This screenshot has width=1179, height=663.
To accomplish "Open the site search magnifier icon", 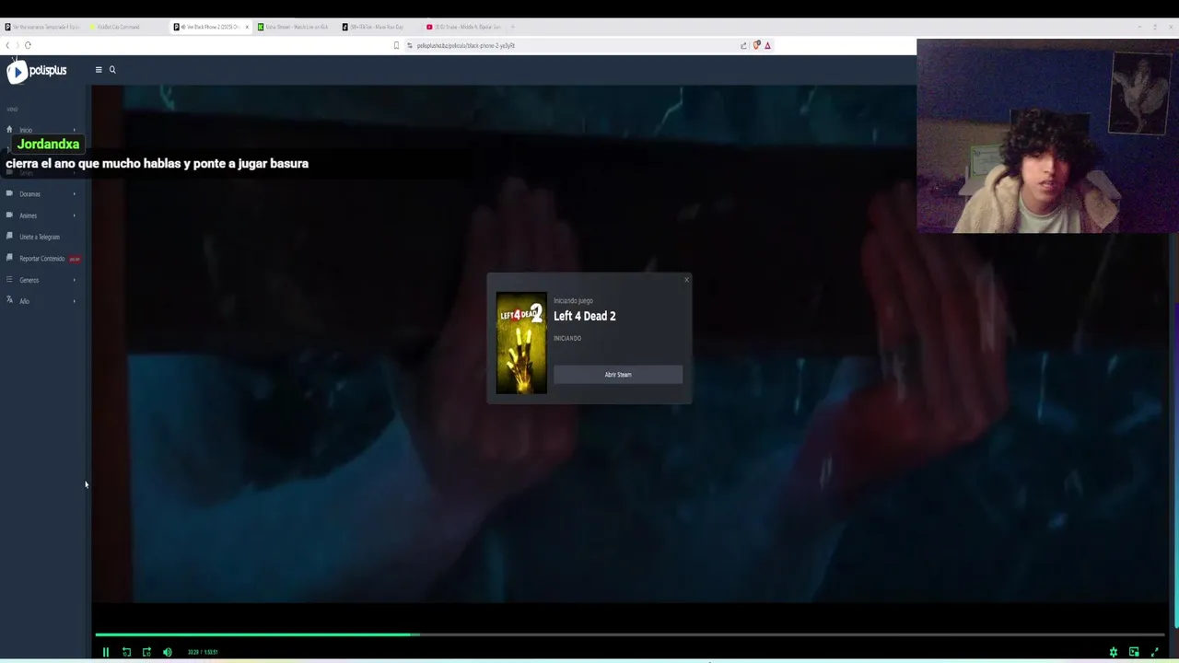I will [x=112, y=70].
